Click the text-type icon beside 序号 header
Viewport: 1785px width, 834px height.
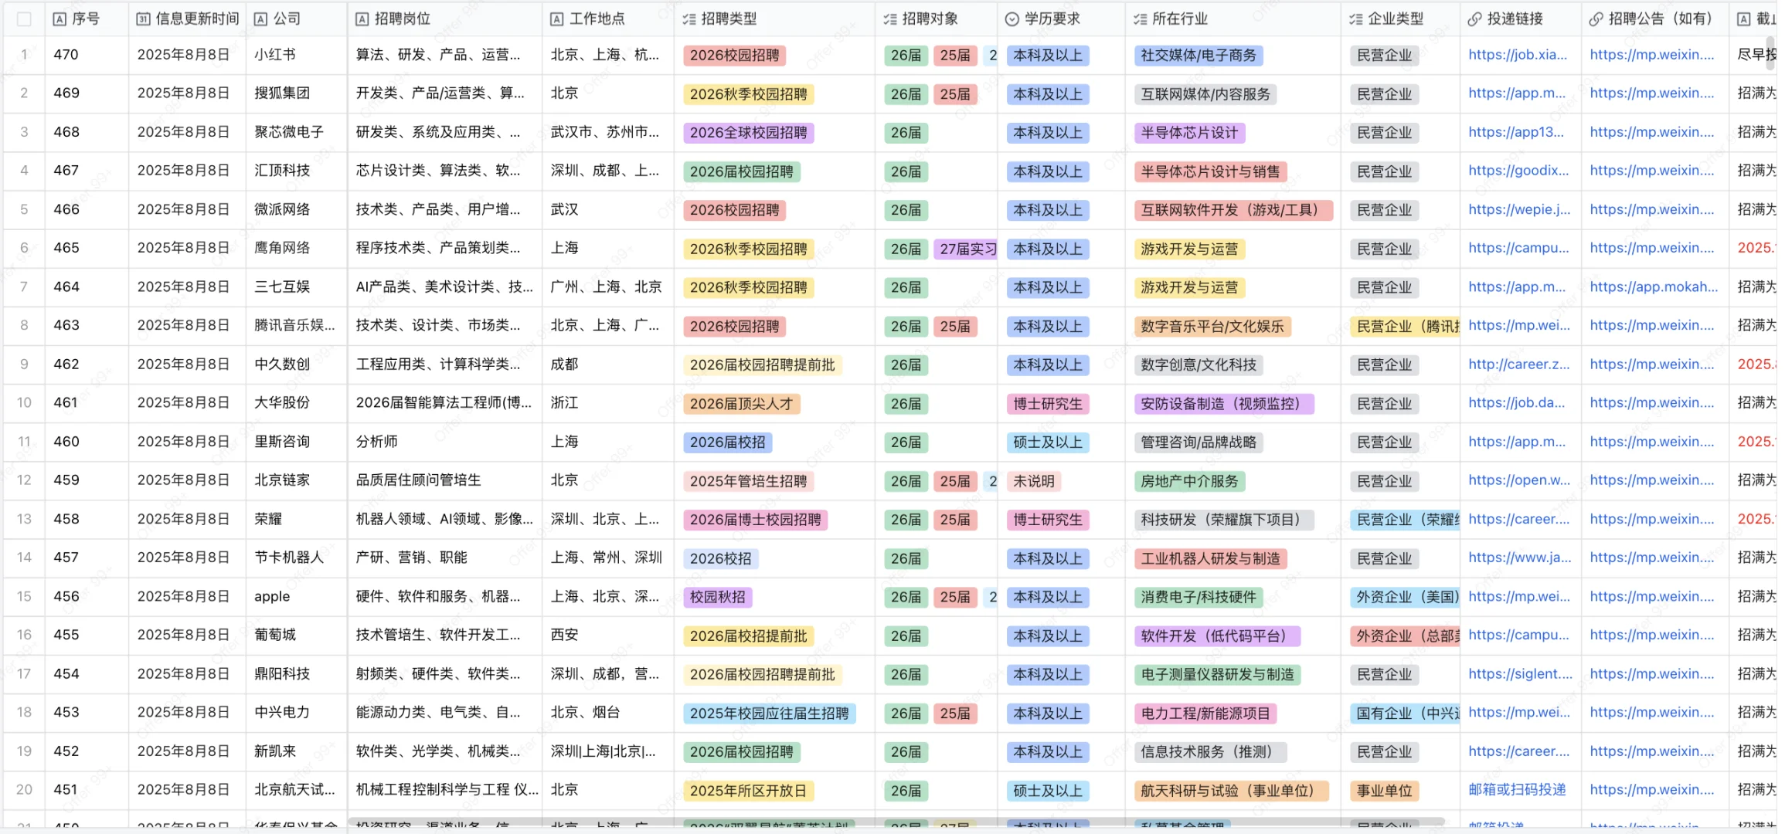point(59,19)
